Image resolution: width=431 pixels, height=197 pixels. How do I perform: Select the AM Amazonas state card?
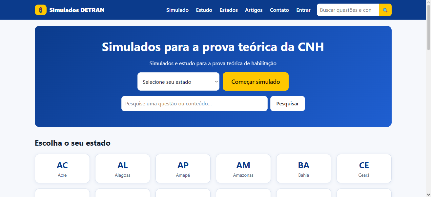pos(243,169)
